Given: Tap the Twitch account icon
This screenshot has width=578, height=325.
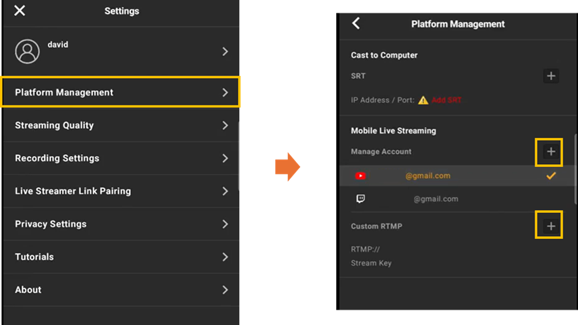Looking at the screenshot, I should tap(361, 199).
